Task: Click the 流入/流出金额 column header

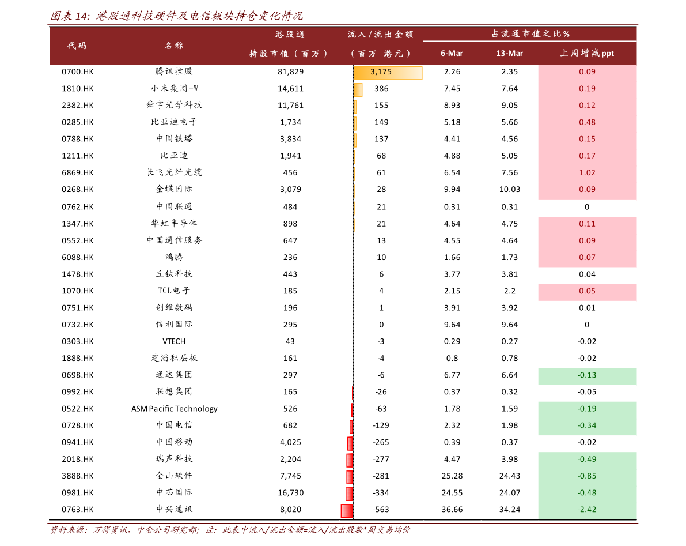Action: click(x=381, y=44)
